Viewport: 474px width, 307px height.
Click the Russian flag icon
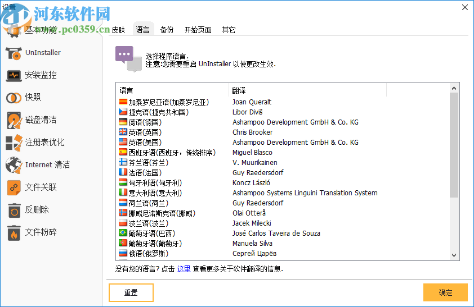click(123, 253)
